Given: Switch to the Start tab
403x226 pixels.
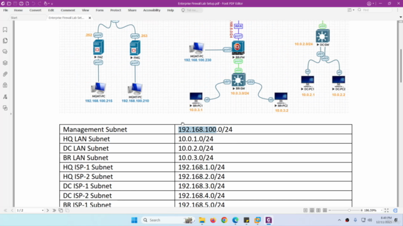Looking at the screenshot, I should pos(14,18).
